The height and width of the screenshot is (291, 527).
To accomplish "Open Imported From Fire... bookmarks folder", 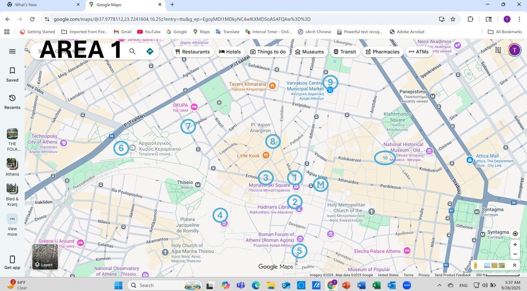I will tap(84, 32).
